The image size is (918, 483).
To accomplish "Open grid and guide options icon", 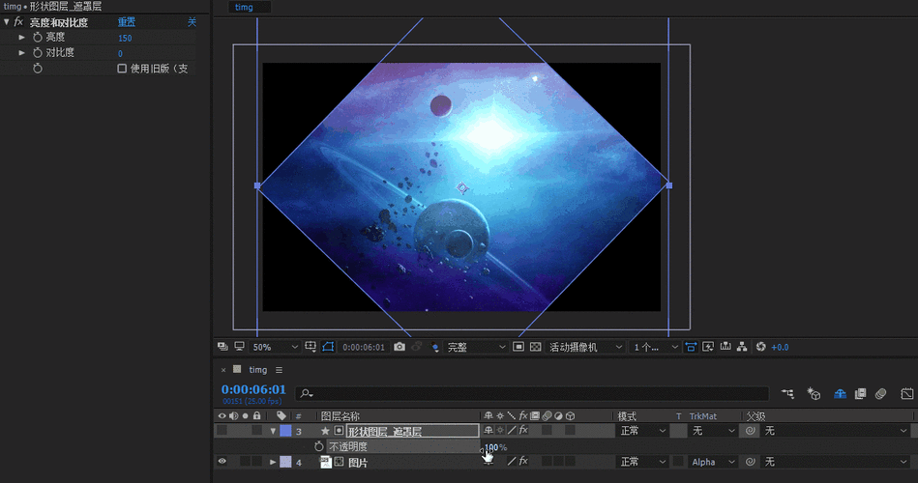I will 311,347.
